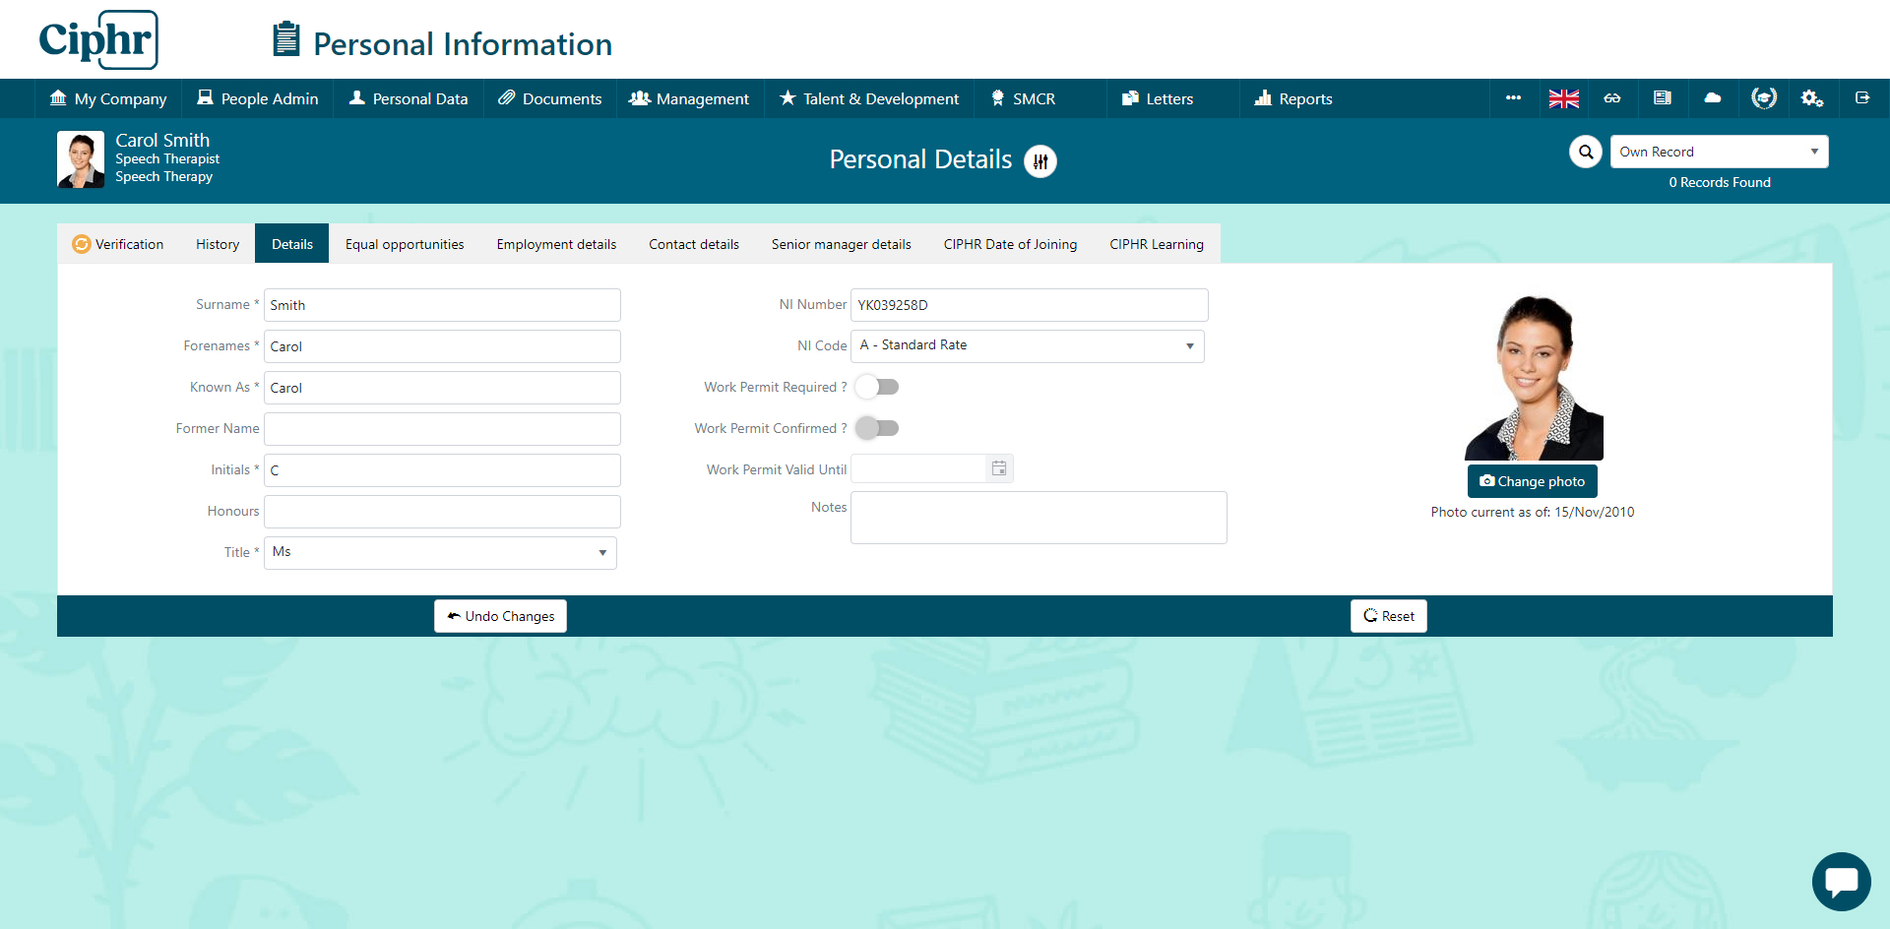Enable Work Permit Confirmed switch
1890x929 pixels.
tap(877, 428)
